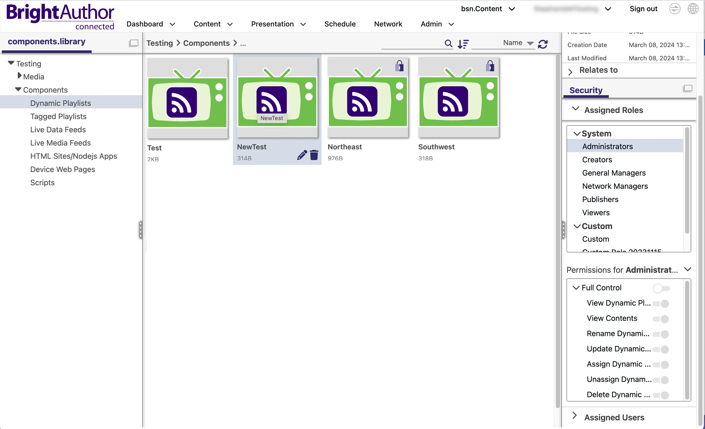The width and height of the screenshot is (705, 429).
Task: Click Sign out
Action: [643, 9]
